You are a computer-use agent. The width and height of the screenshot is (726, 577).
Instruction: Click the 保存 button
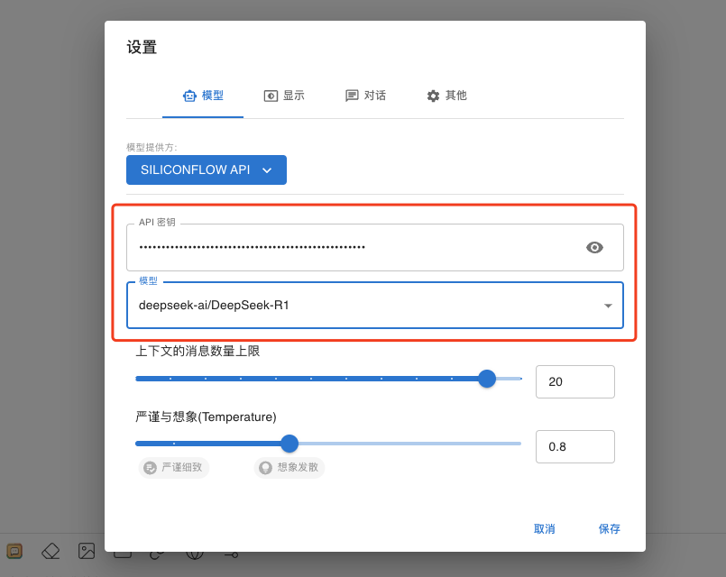point(609,529)
